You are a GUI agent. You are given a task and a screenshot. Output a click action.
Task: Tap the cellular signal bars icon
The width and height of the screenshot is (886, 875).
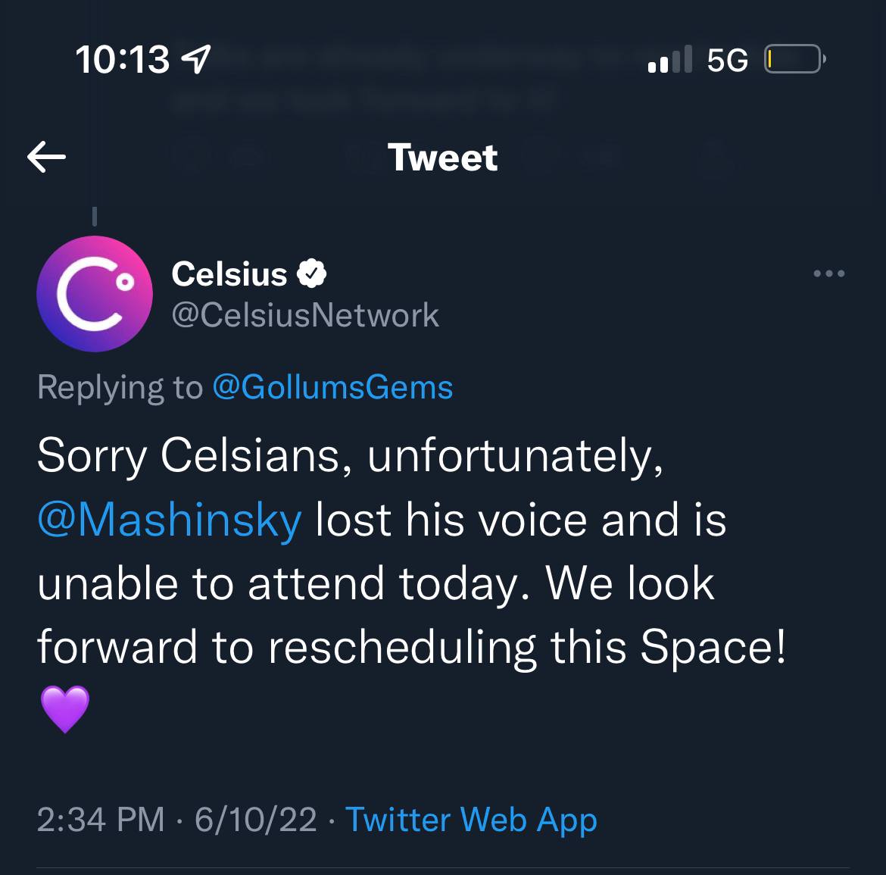pyautogui.click(x=670, y=59)
